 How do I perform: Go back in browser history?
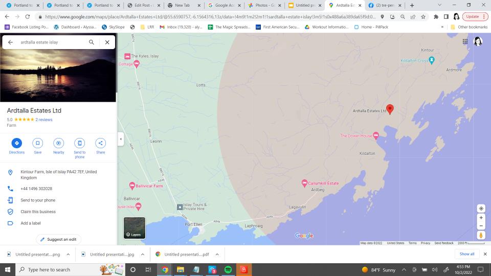[7, 16]
